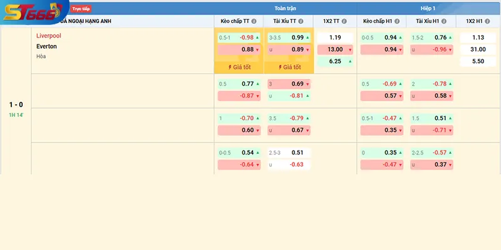Pick 1X2 TT draw odds 6.25
The height and width of the screenshot is (250, 501).
tap(336, 61)
